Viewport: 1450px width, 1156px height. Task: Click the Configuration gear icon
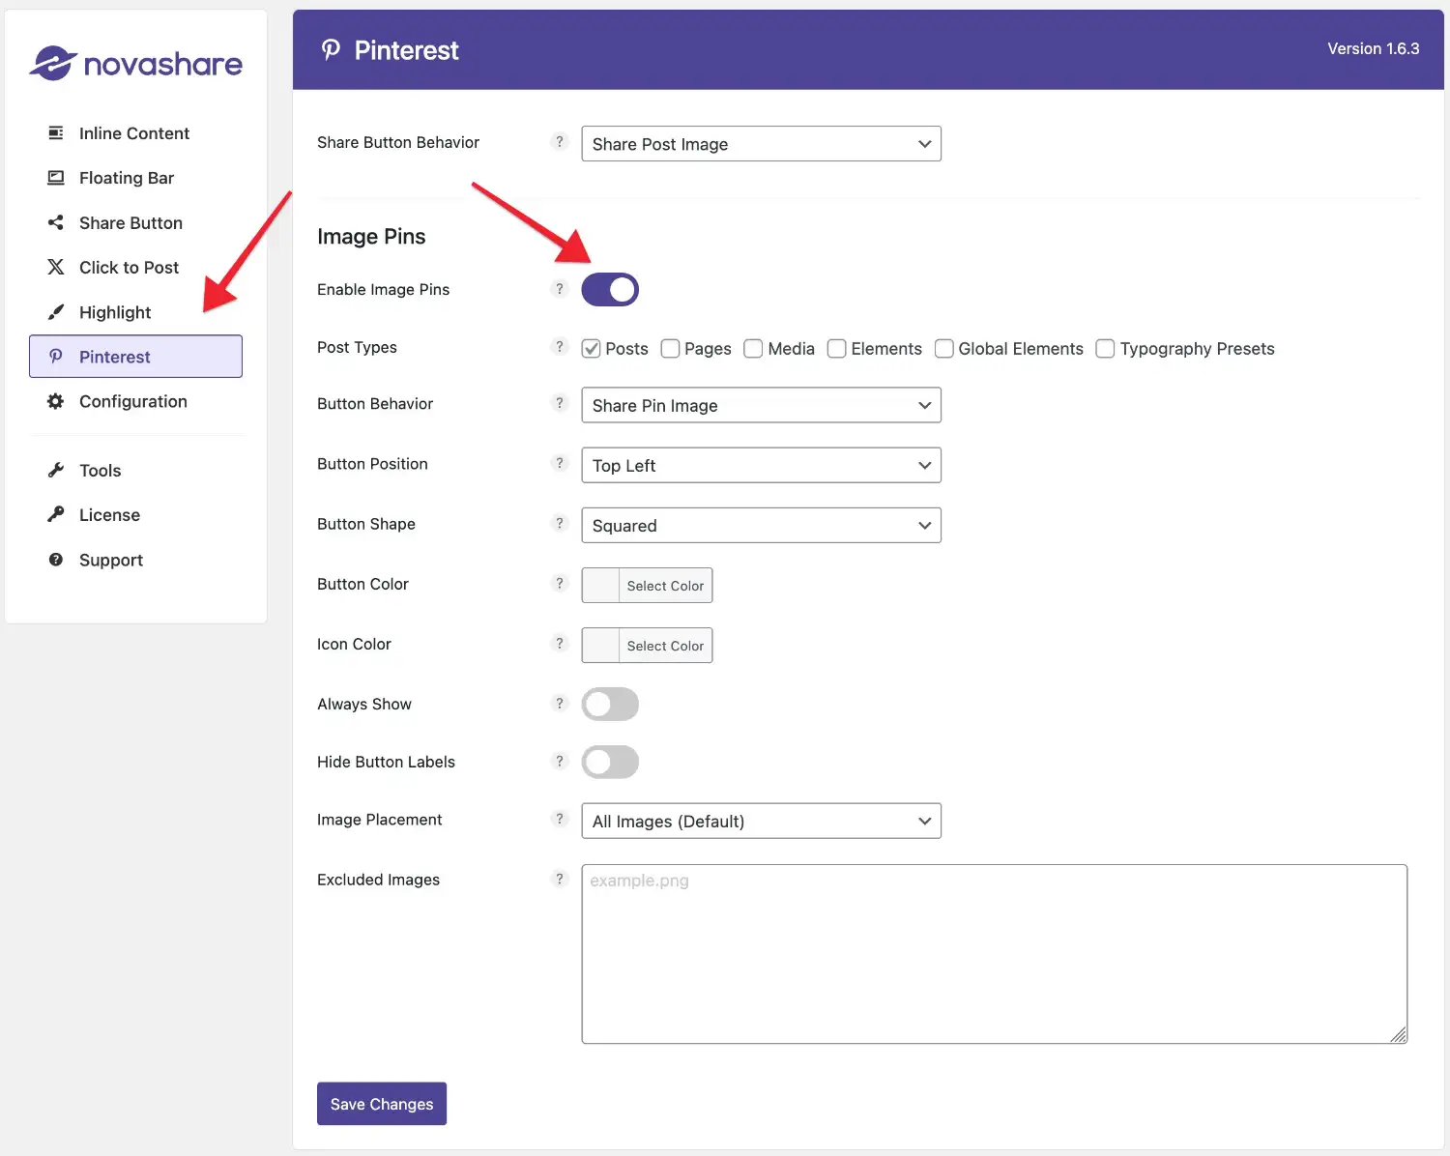[x=56, y=401]
